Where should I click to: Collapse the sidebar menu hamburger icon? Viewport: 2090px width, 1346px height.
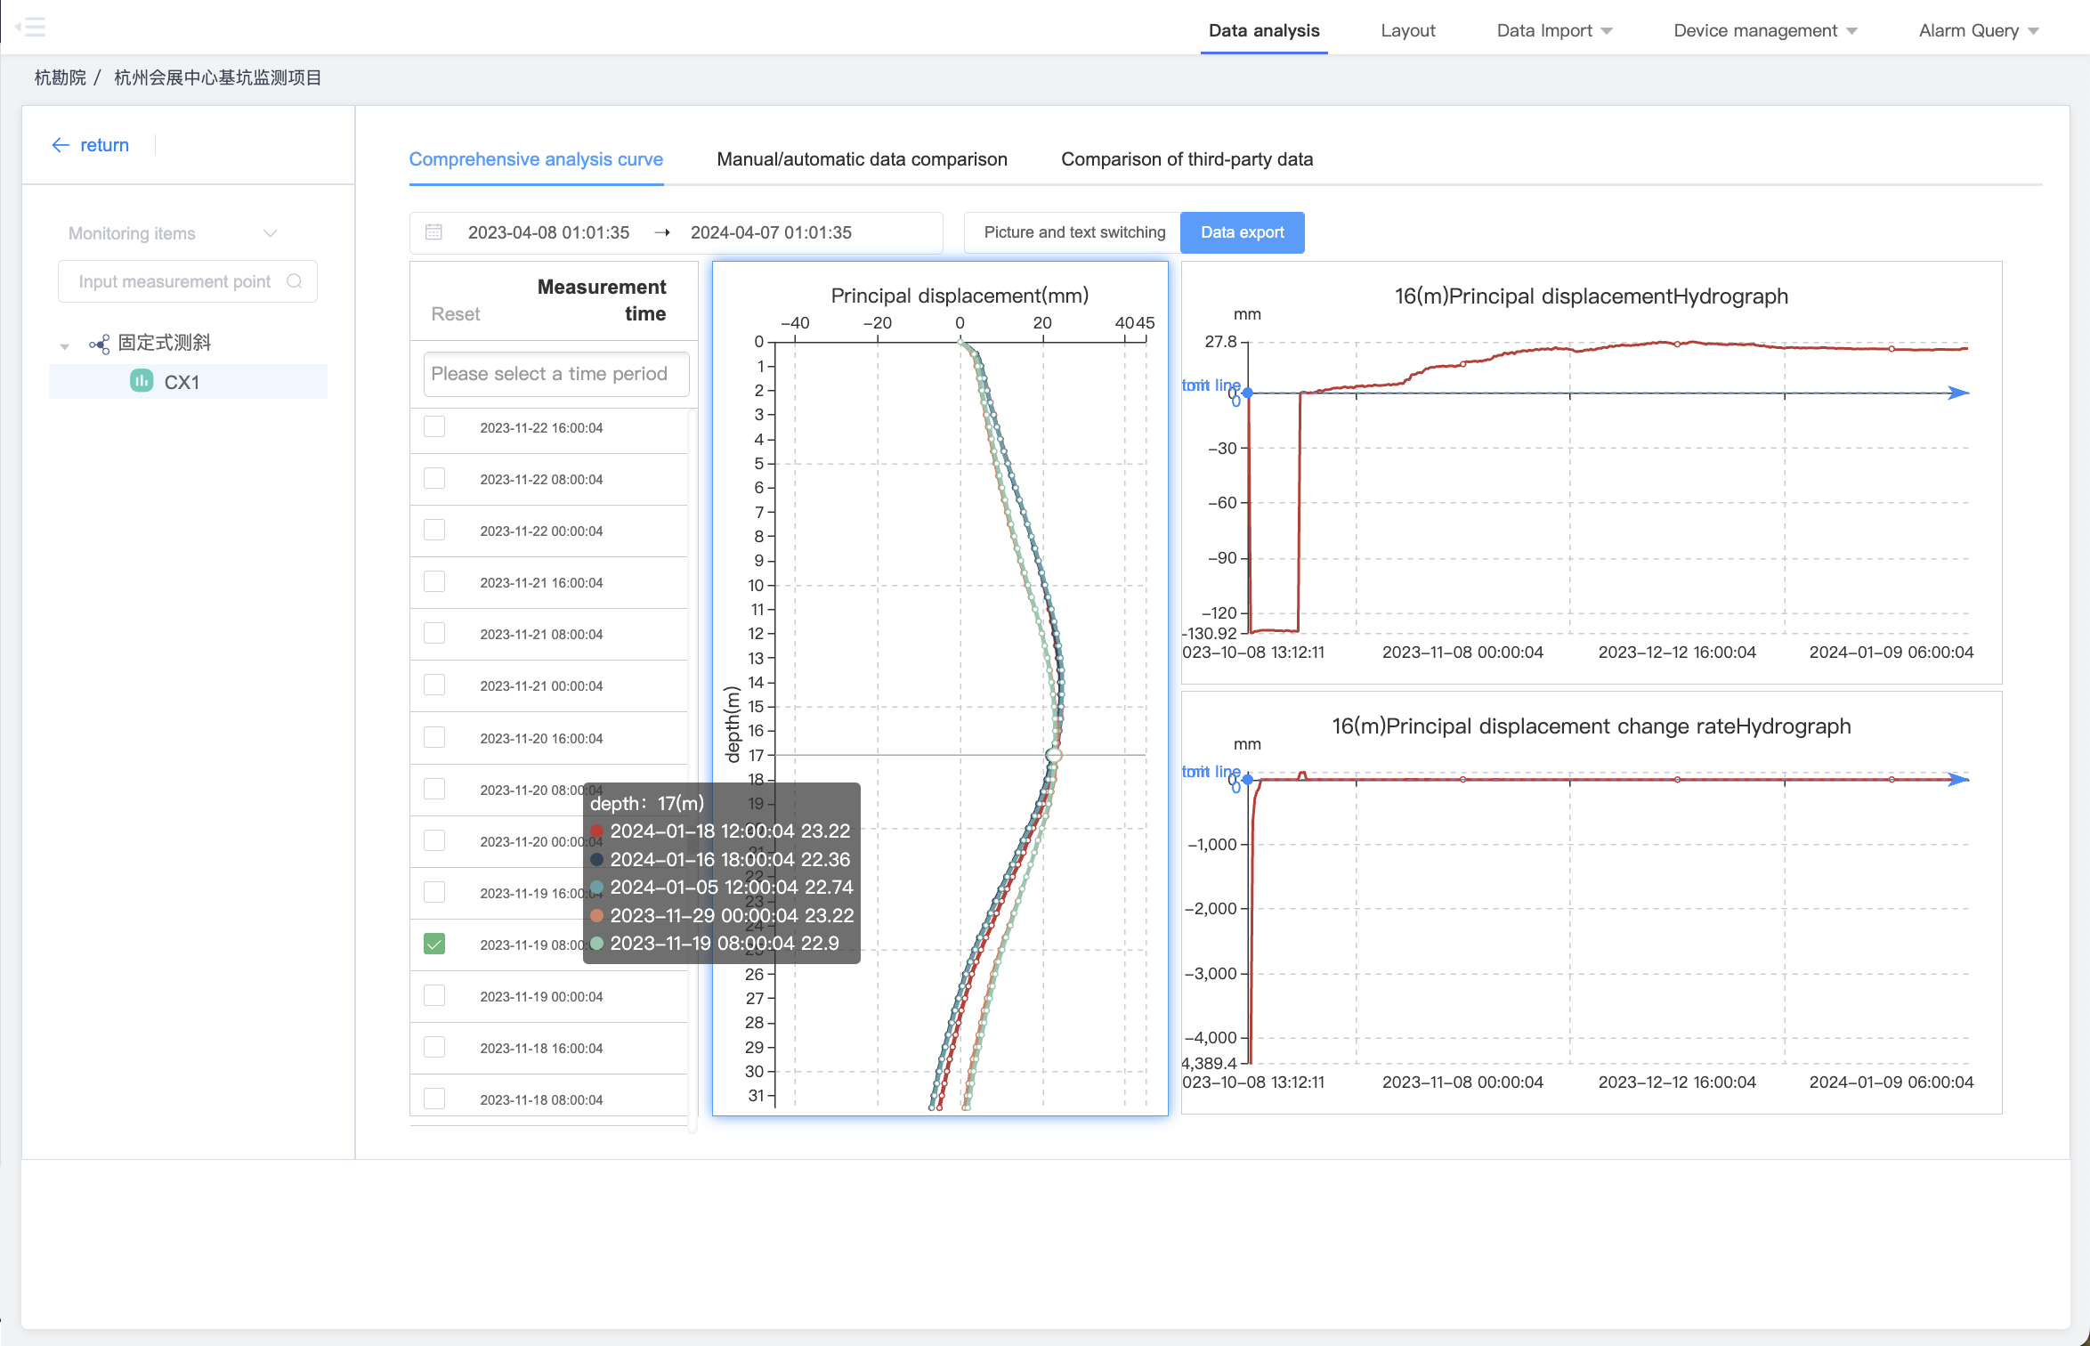[30, 27]
